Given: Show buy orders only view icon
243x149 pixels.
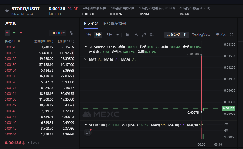Looking at the screenshot, I should tap(14, 33).
